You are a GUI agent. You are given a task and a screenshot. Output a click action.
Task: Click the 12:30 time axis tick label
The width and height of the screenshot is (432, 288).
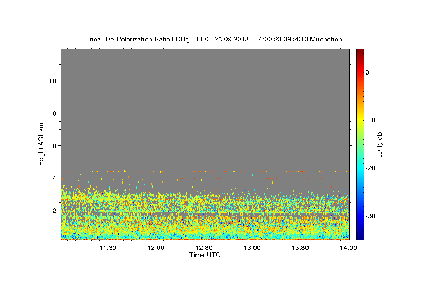coord(204,248)
